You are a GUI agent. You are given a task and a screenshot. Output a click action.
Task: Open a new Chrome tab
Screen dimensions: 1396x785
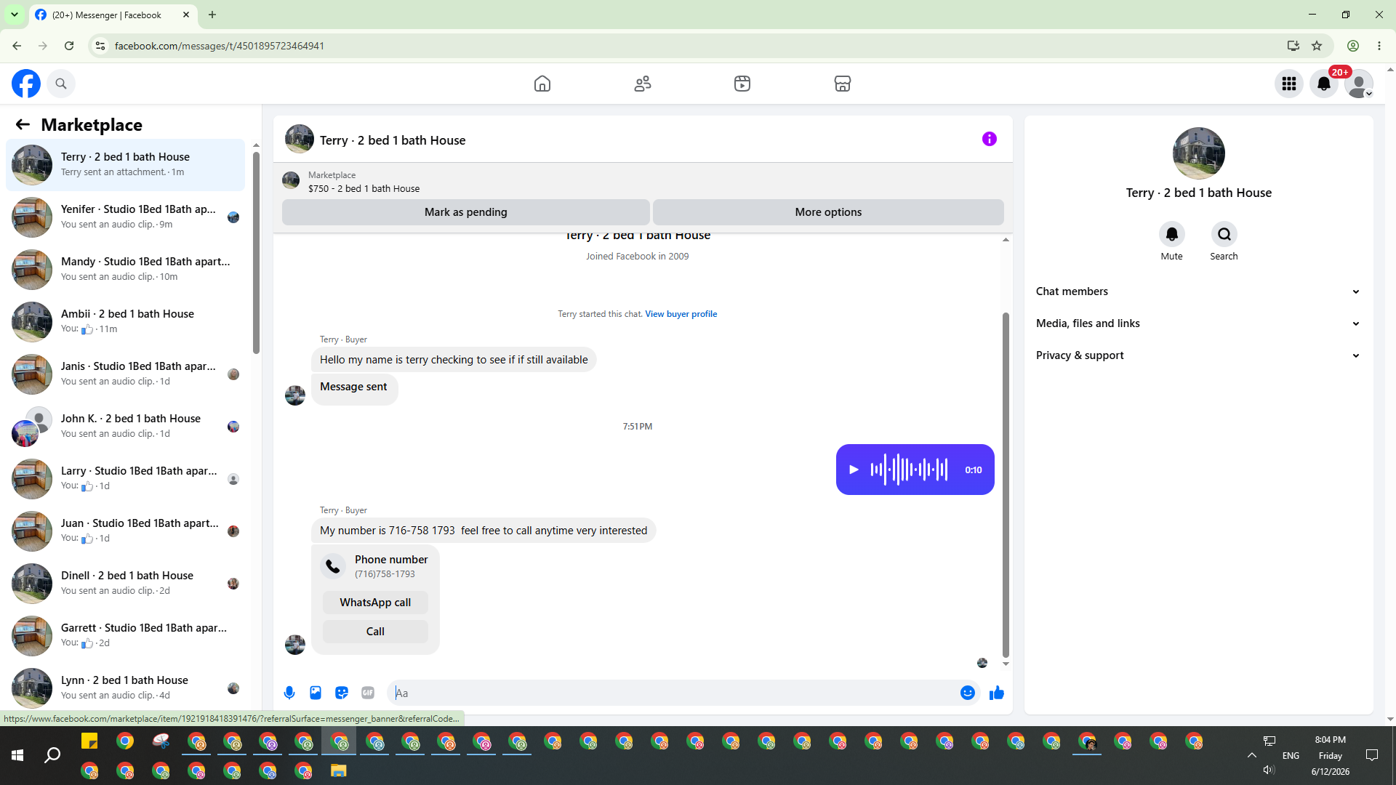(x=212, y=15)
